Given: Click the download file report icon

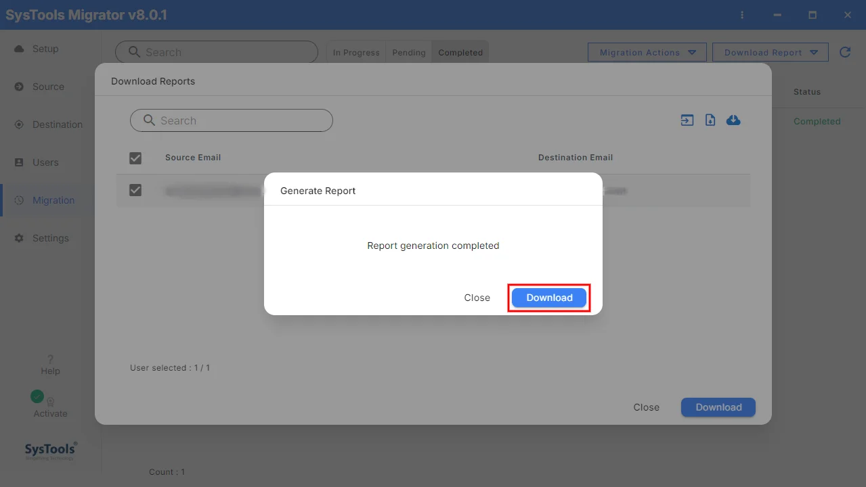Looking at the screenshot, I should [x=710, y=120].
